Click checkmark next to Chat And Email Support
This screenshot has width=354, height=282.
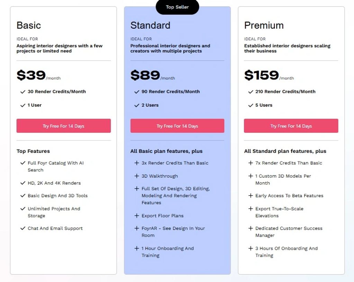click(x=23, y=228)
